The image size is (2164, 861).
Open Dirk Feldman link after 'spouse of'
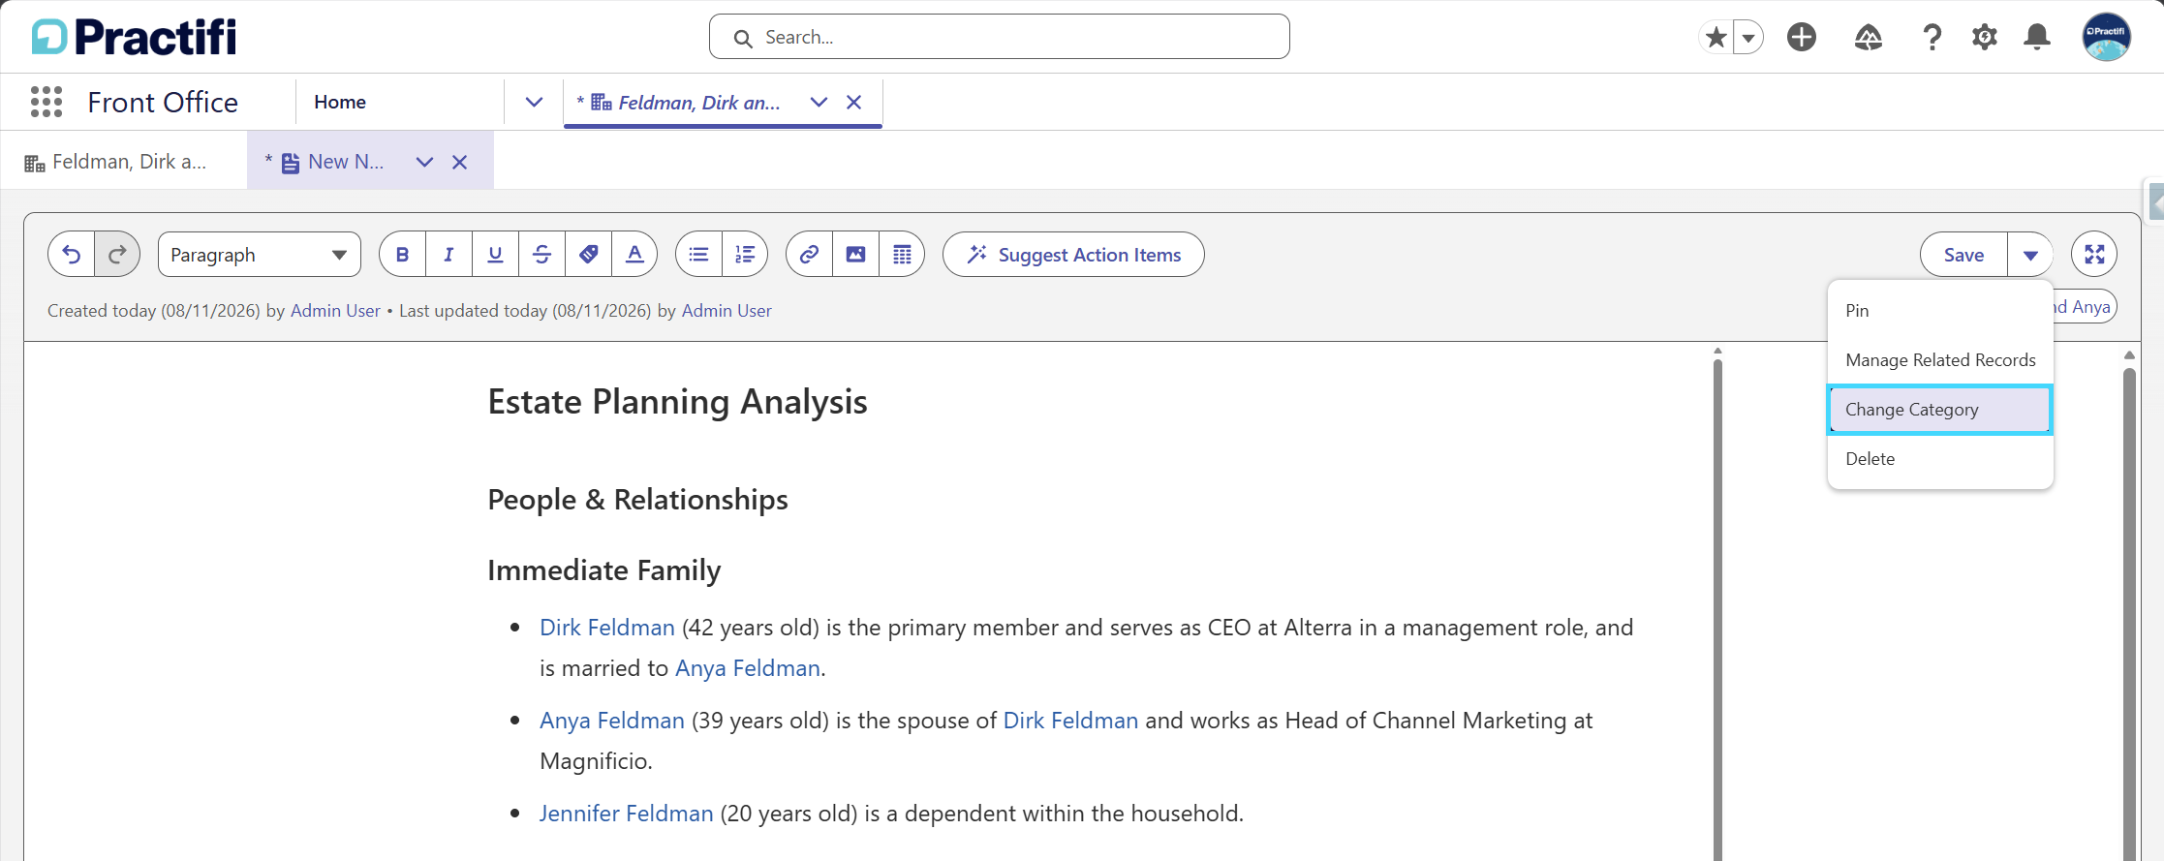1070,721
